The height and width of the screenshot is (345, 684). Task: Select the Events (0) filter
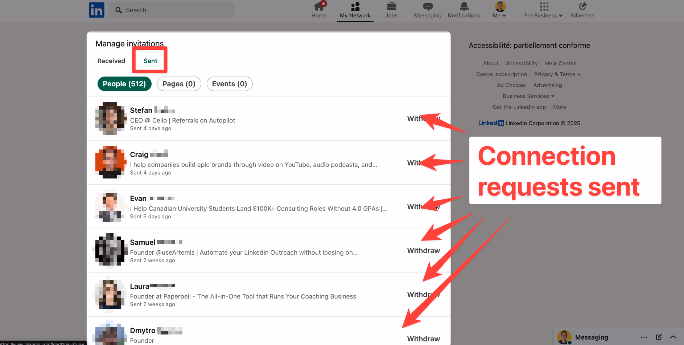coord(230,84)
